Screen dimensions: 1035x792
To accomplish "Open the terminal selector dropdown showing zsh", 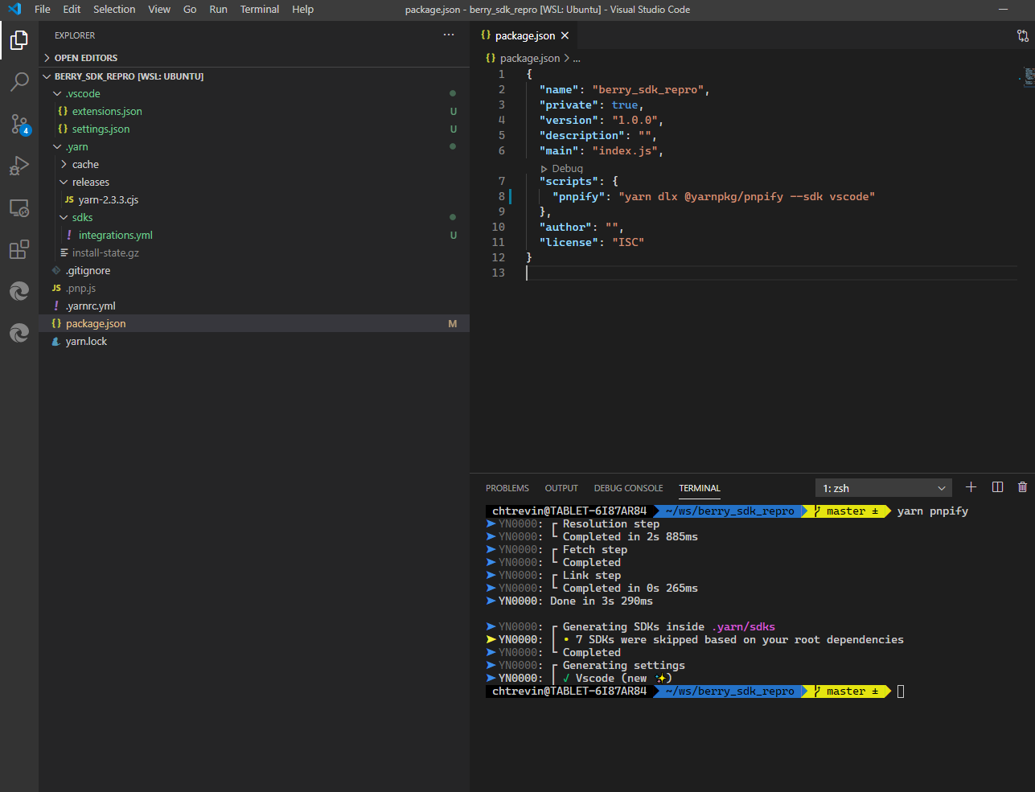I will pyautogui.click(x=884, y=488).
